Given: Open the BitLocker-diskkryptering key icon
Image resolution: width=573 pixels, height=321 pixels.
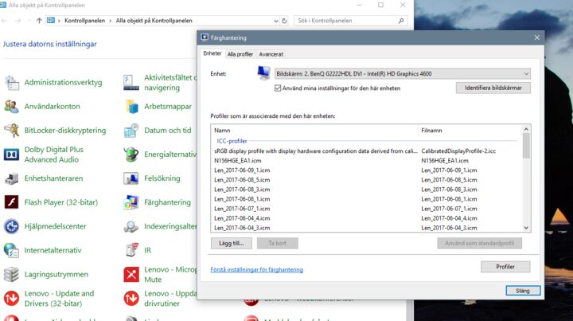Looking at the screenshot, I should coord(11,130).
